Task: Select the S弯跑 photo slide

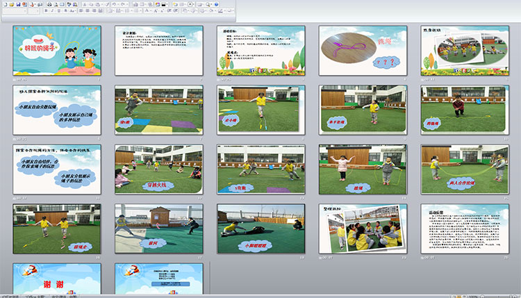Action: point(260,169)
